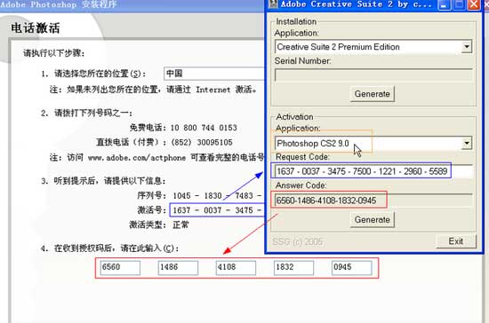Image resolution: width=489 pixels, height=323 pixels.
Task: Click the 序列号 serial number value
Action: click(217, 196)
